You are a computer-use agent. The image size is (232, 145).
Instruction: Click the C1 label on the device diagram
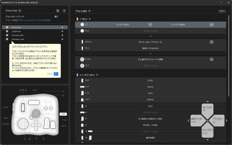point(63,91)
